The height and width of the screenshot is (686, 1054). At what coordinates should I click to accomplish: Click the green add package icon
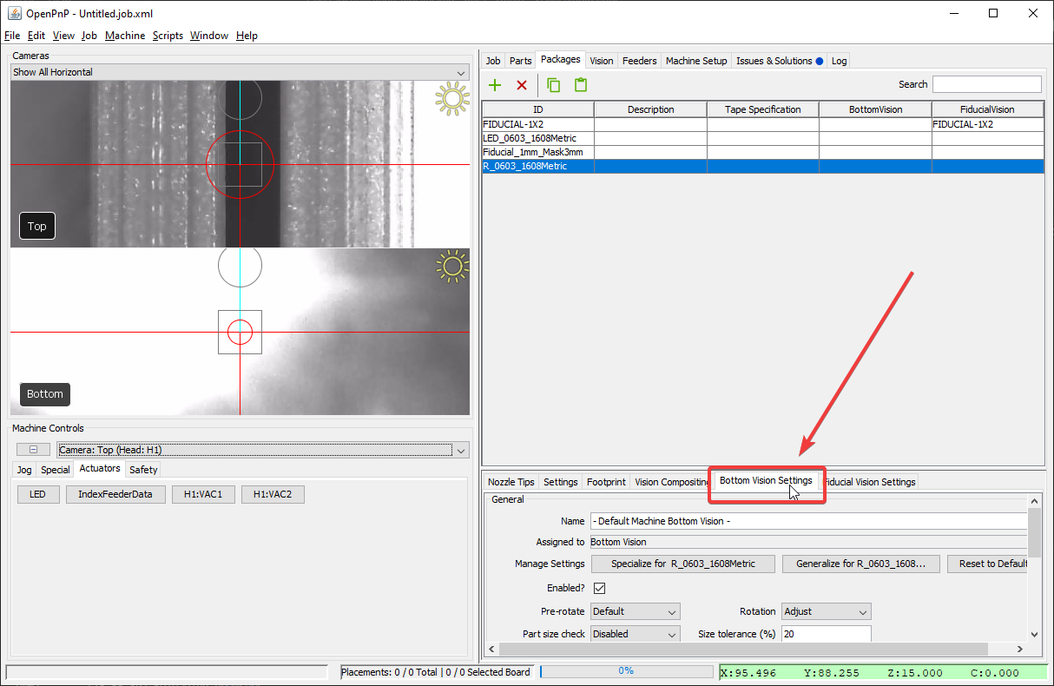[x=495, y=85]
